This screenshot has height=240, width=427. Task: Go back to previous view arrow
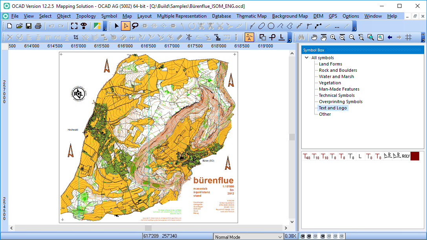(x=390, y=38)
